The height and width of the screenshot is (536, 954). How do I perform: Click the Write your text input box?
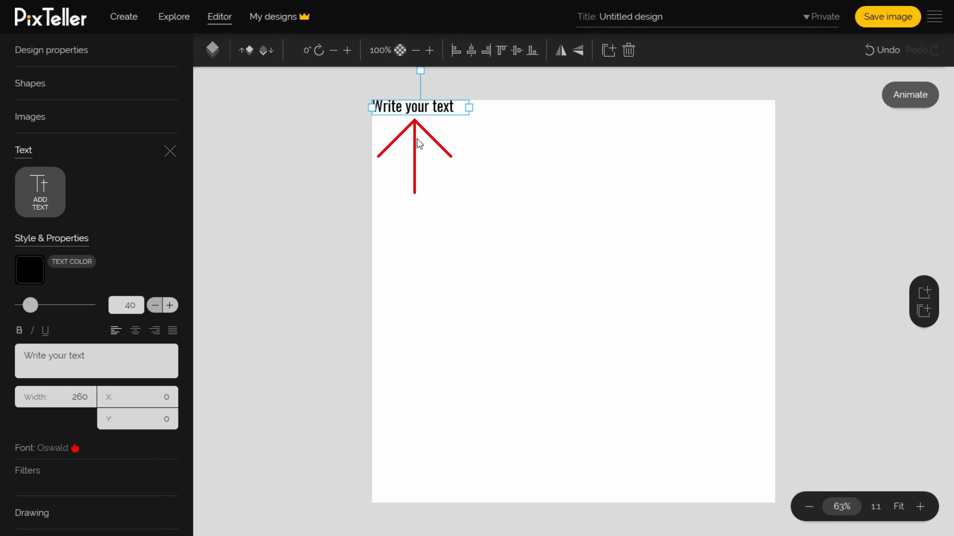[x=96, y=361]
